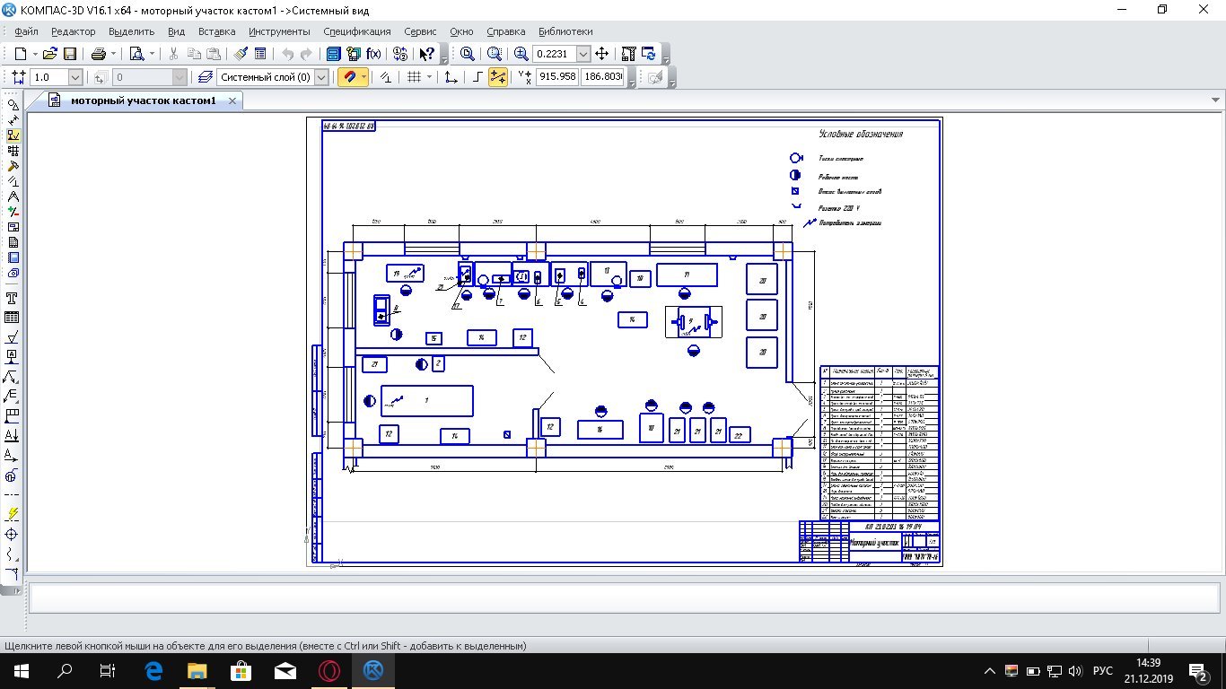1226x689 pixels.
Task: Switch to моторный участок кастом1 document tab
Action: [x=143, y=100]
